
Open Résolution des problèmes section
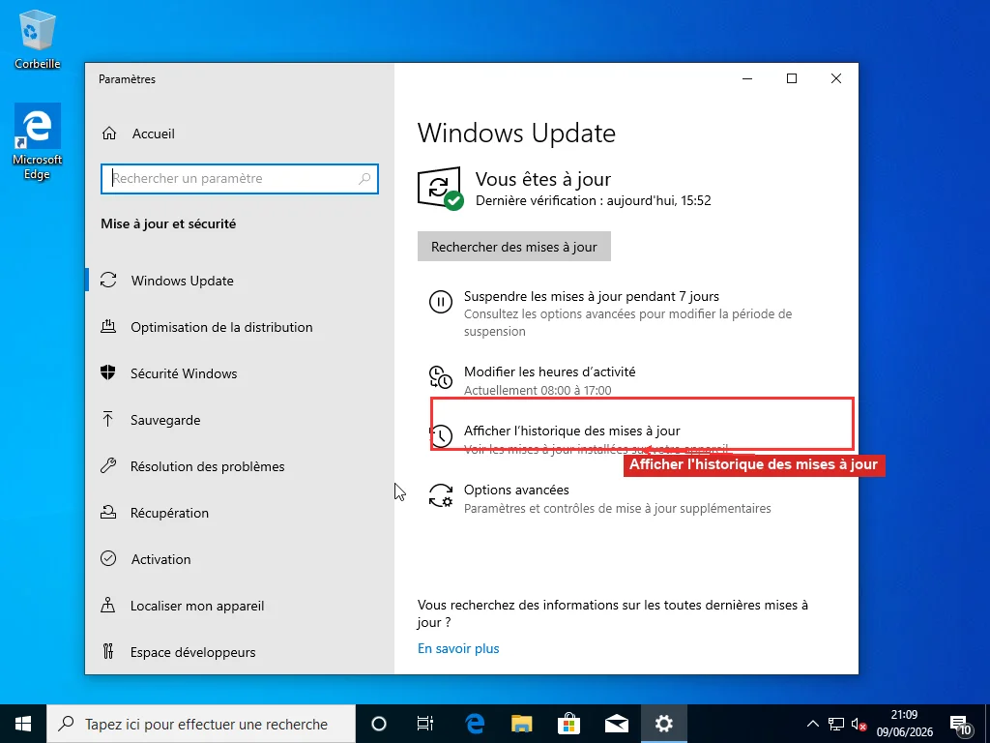240,465
